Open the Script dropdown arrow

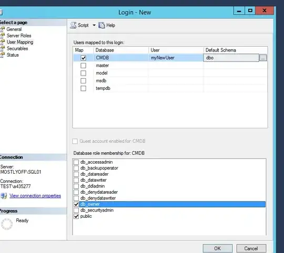94,25
